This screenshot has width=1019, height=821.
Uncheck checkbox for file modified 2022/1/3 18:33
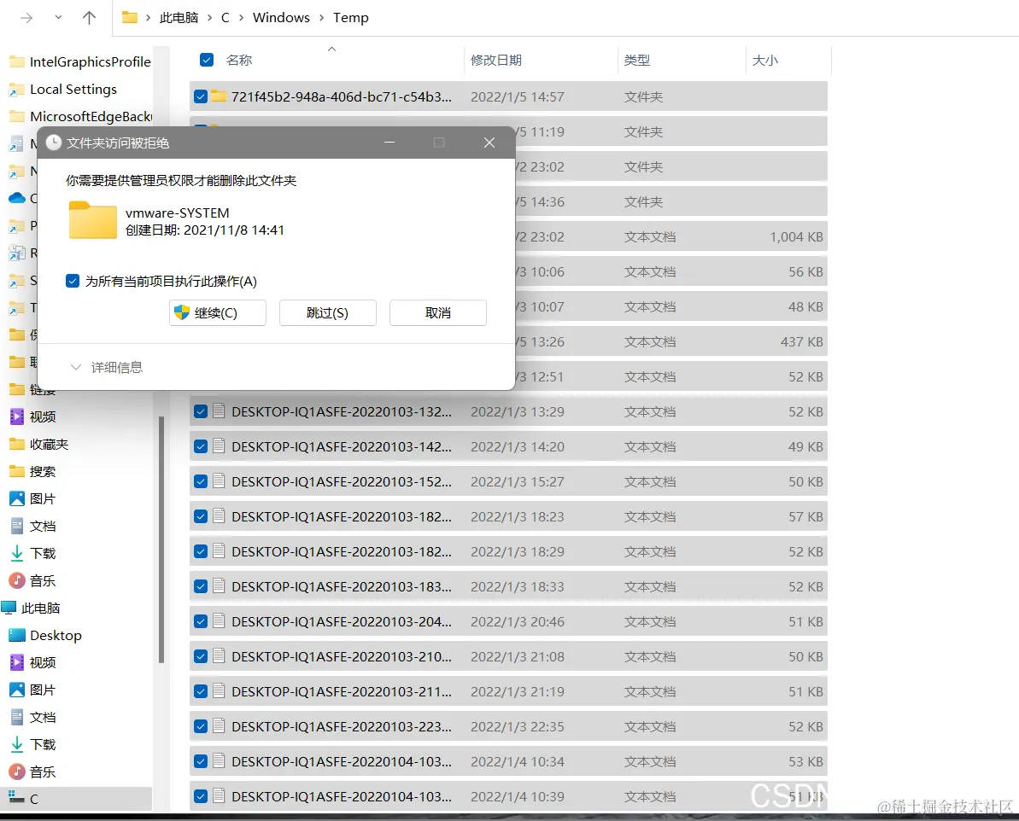tap(201, 586)
